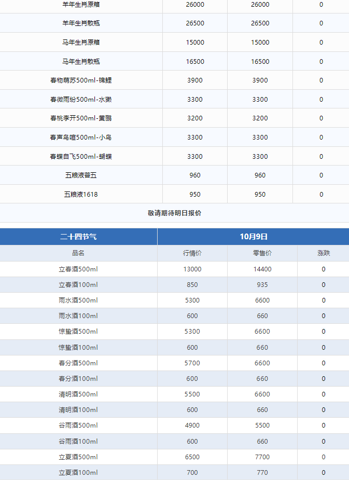Click the 5700 market price value
This screenshot has height=480, width=349.
pos(192,363)
